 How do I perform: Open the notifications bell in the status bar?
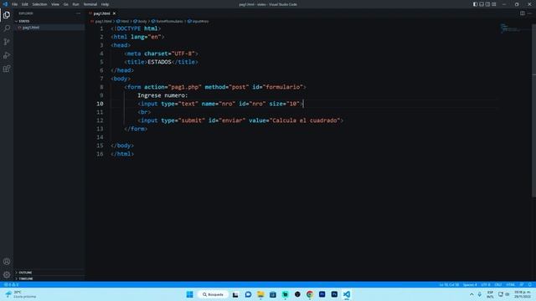(530, 284)
